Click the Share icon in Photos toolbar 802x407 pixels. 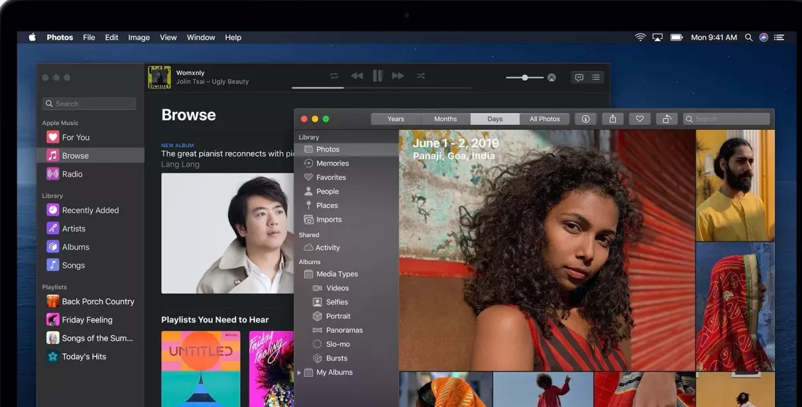[612, 119]
